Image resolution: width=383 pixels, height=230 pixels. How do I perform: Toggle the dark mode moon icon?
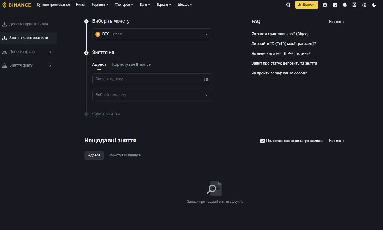(x=374, y=5)
